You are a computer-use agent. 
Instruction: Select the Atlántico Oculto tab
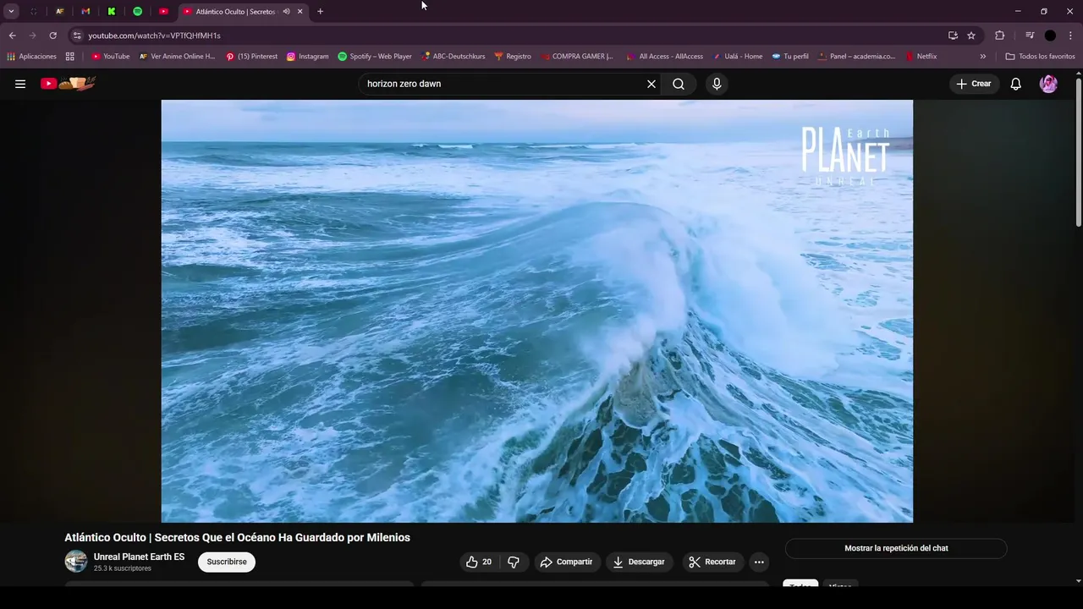pos(235,12)
